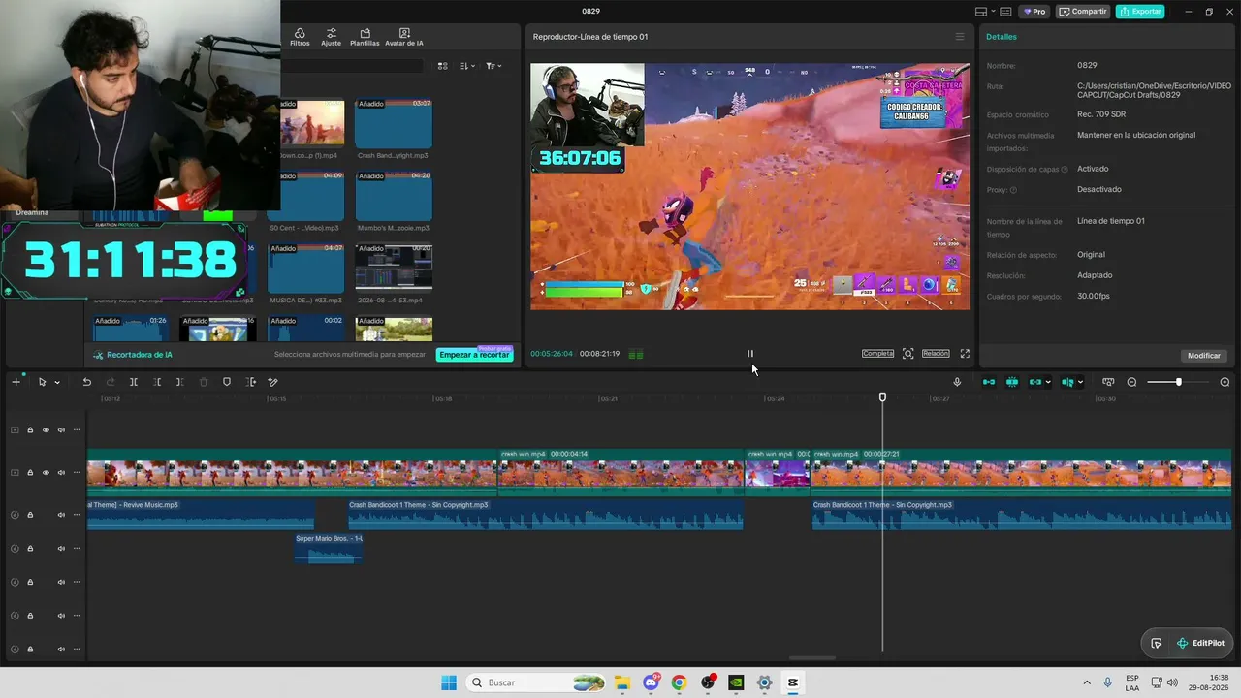Open the linkage options dropdown arrow

pos(1048,383)
